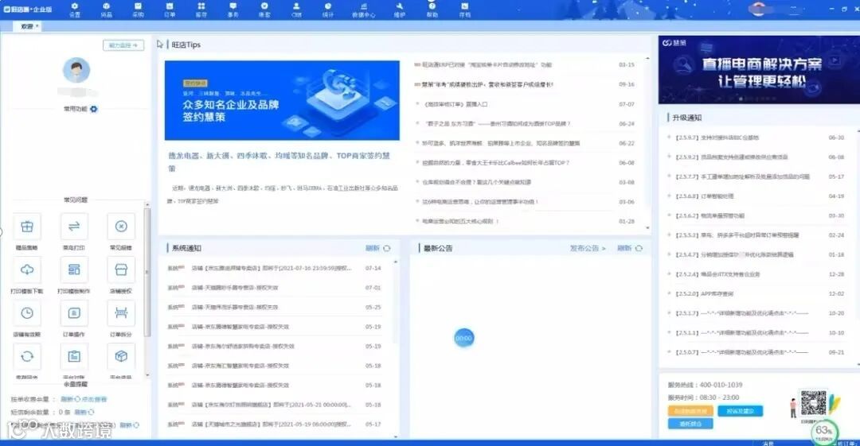Open the 店铺授权 storefront shortcut
This screenshot has height=446, width=860.
coord(121,270)
